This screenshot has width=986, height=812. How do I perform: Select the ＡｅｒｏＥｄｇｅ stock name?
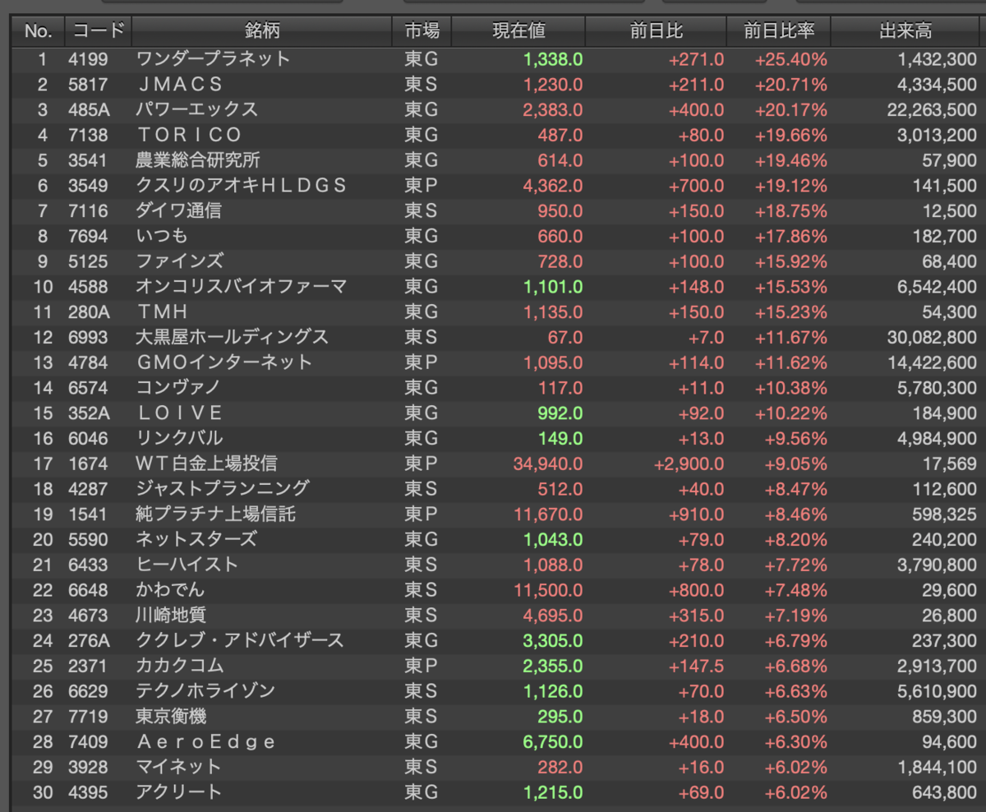point(206,742)
